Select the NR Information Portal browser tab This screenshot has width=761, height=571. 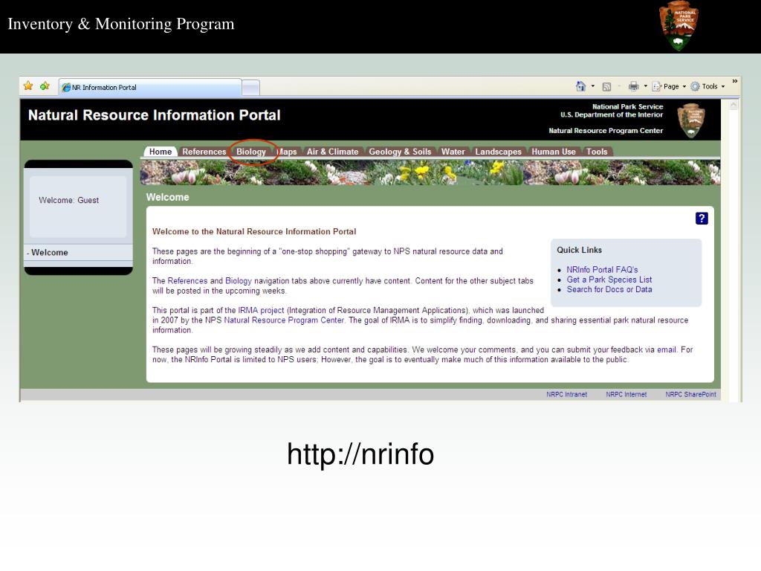click(x=150, y=88)
